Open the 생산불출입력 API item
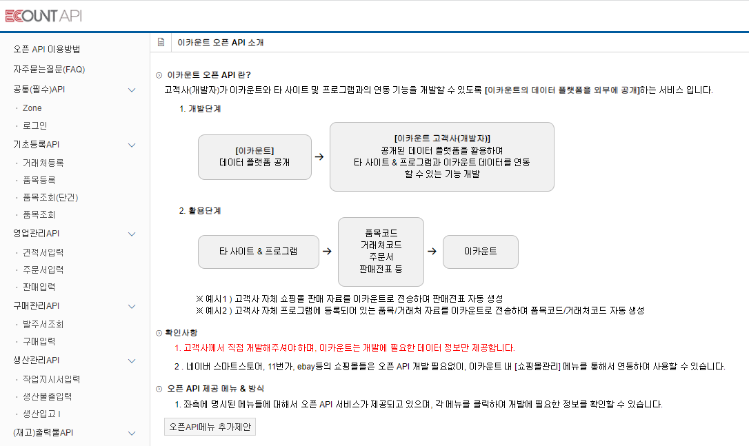 pyautogui.click(x=48, y=396)
